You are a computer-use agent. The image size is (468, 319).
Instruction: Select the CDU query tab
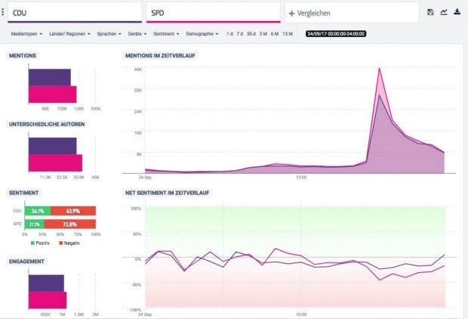tap(75, 13)
